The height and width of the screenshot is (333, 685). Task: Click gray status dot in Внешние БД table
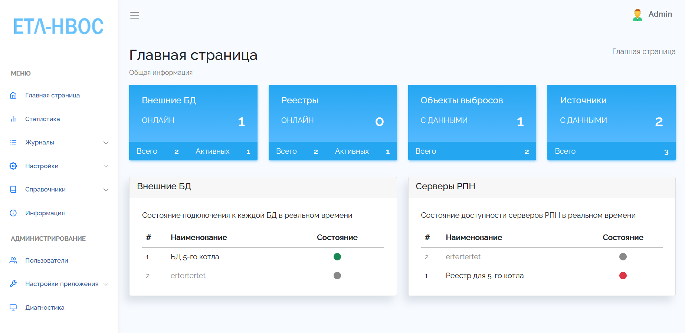click(x=337, y=276)
